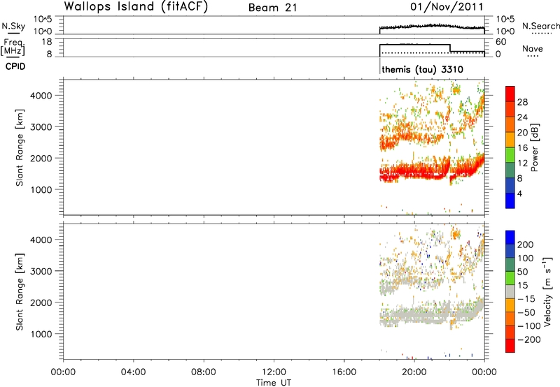The width and height of the screenshot is (560, 387).
Task: Click the '18' frequency axis value
Action: (47, 42)
